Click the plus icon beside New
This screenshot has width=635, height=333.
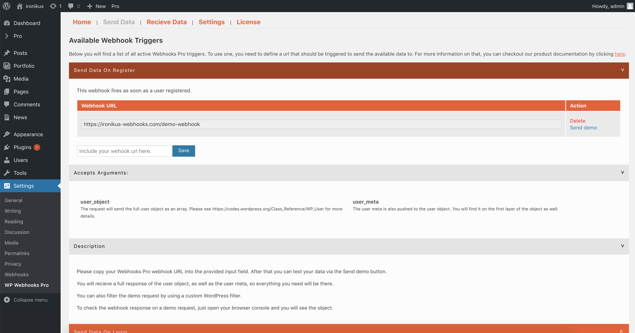[90, 6]
